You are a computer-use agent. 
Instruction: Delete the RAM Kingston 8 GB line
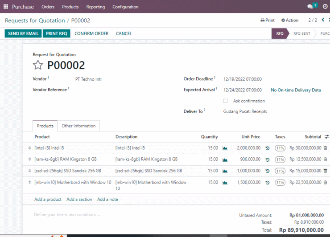[325, 159]
